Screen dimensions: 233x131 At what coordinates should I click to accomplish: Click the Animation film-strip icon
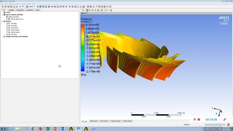tap(91, 7)
